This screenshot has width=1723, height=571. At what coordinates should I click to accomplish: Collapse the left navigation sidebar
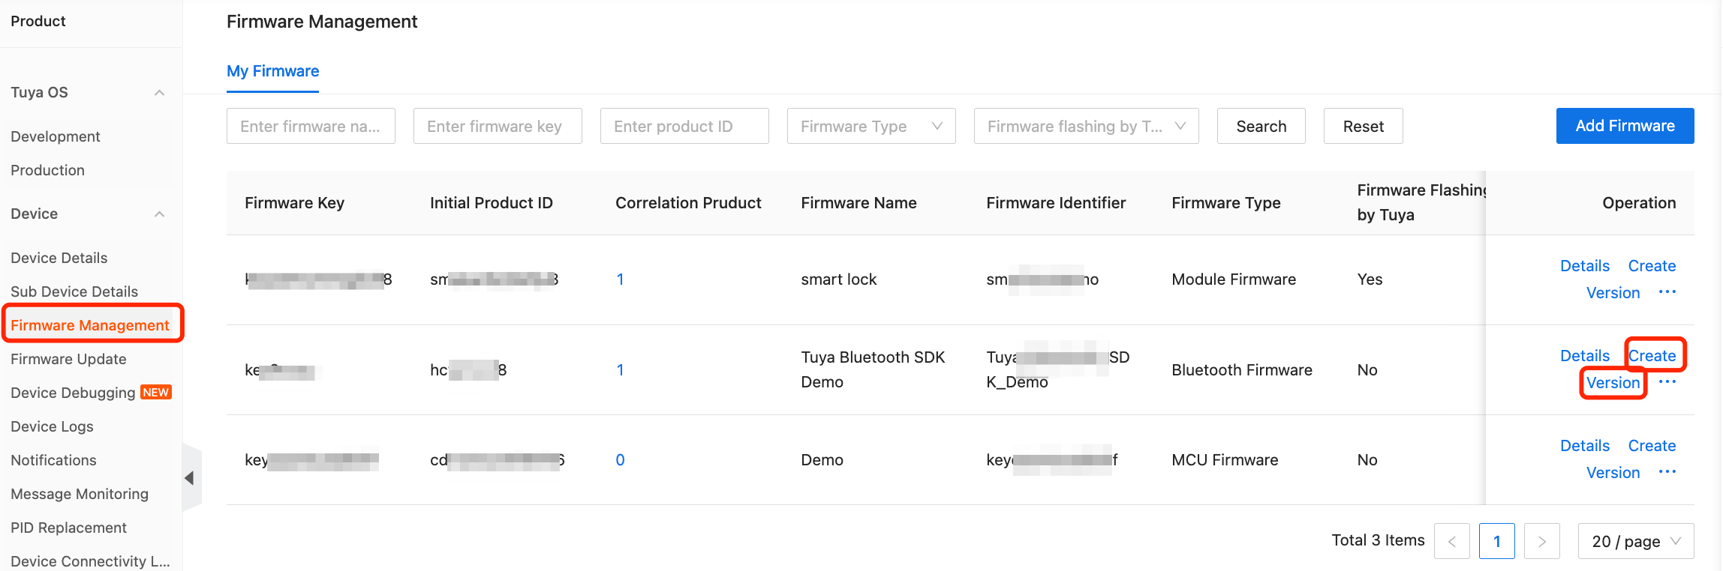point(190,477)
